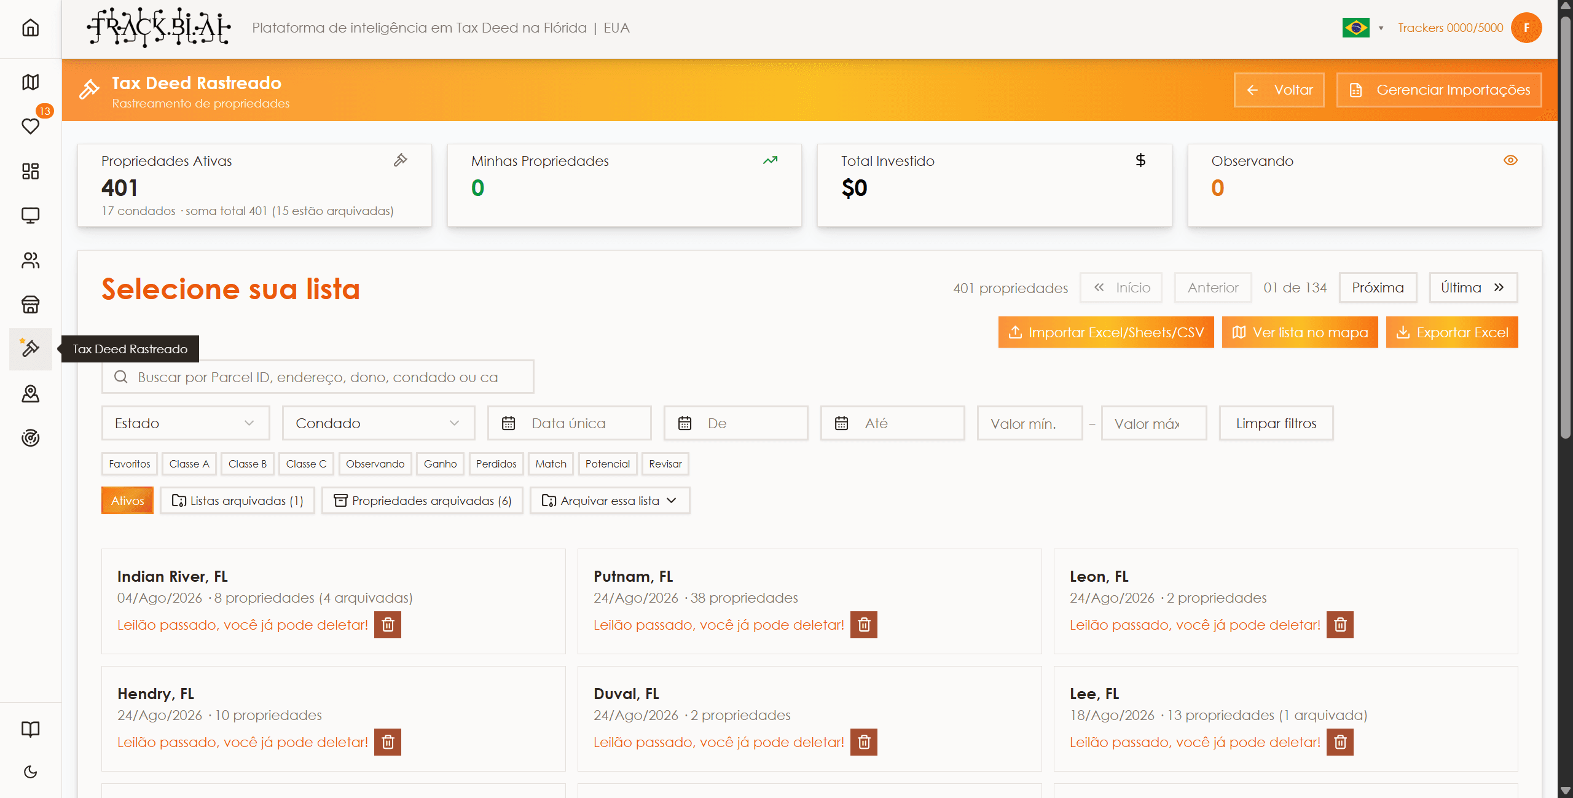Toggle the Classe A filter chip
This screenshot has width=1573, height=798.
189,464
